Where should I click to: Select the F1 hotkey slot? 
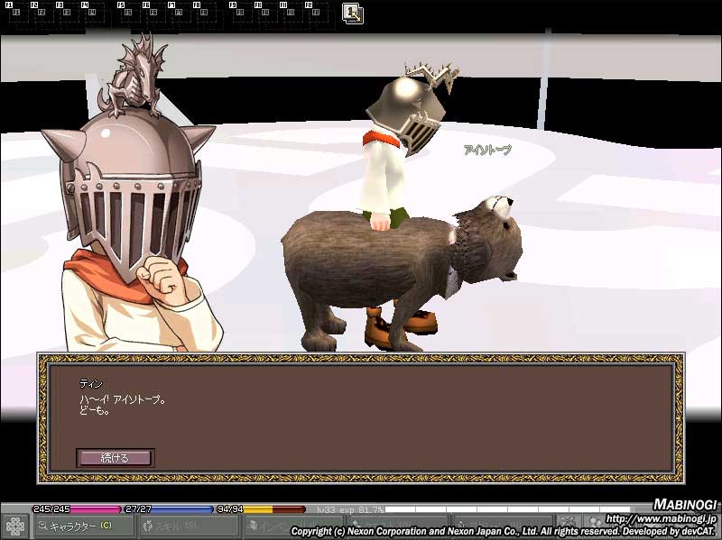(16, 13)
